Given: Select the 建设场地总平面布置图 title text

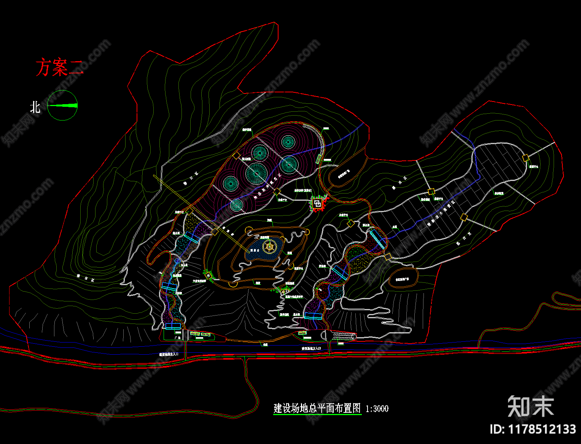Looking at the screenshot, I should tap(317, 408).
